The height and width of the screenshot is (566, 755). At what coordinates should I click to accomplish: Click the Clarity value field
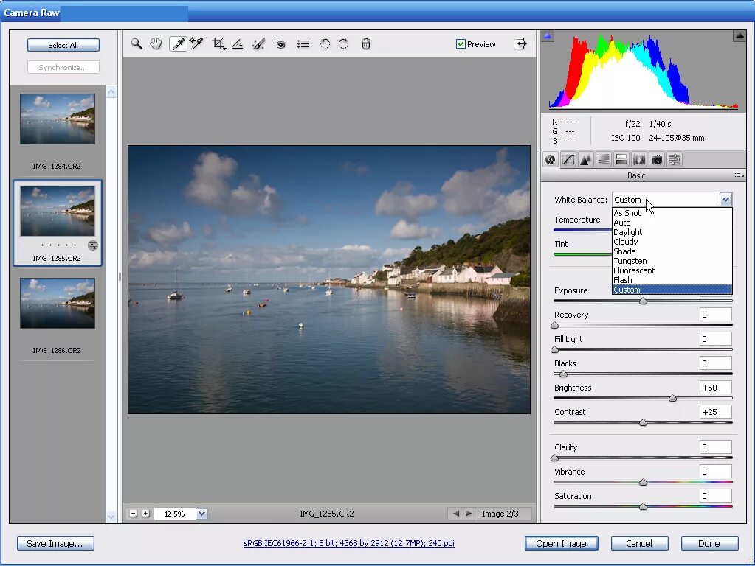[x=716, y=447]
